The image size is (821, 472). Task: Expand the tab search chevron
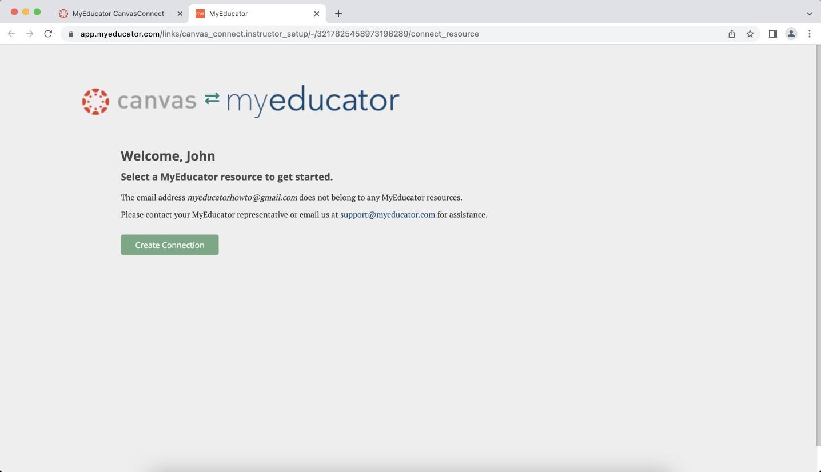(x=810, y=14)
